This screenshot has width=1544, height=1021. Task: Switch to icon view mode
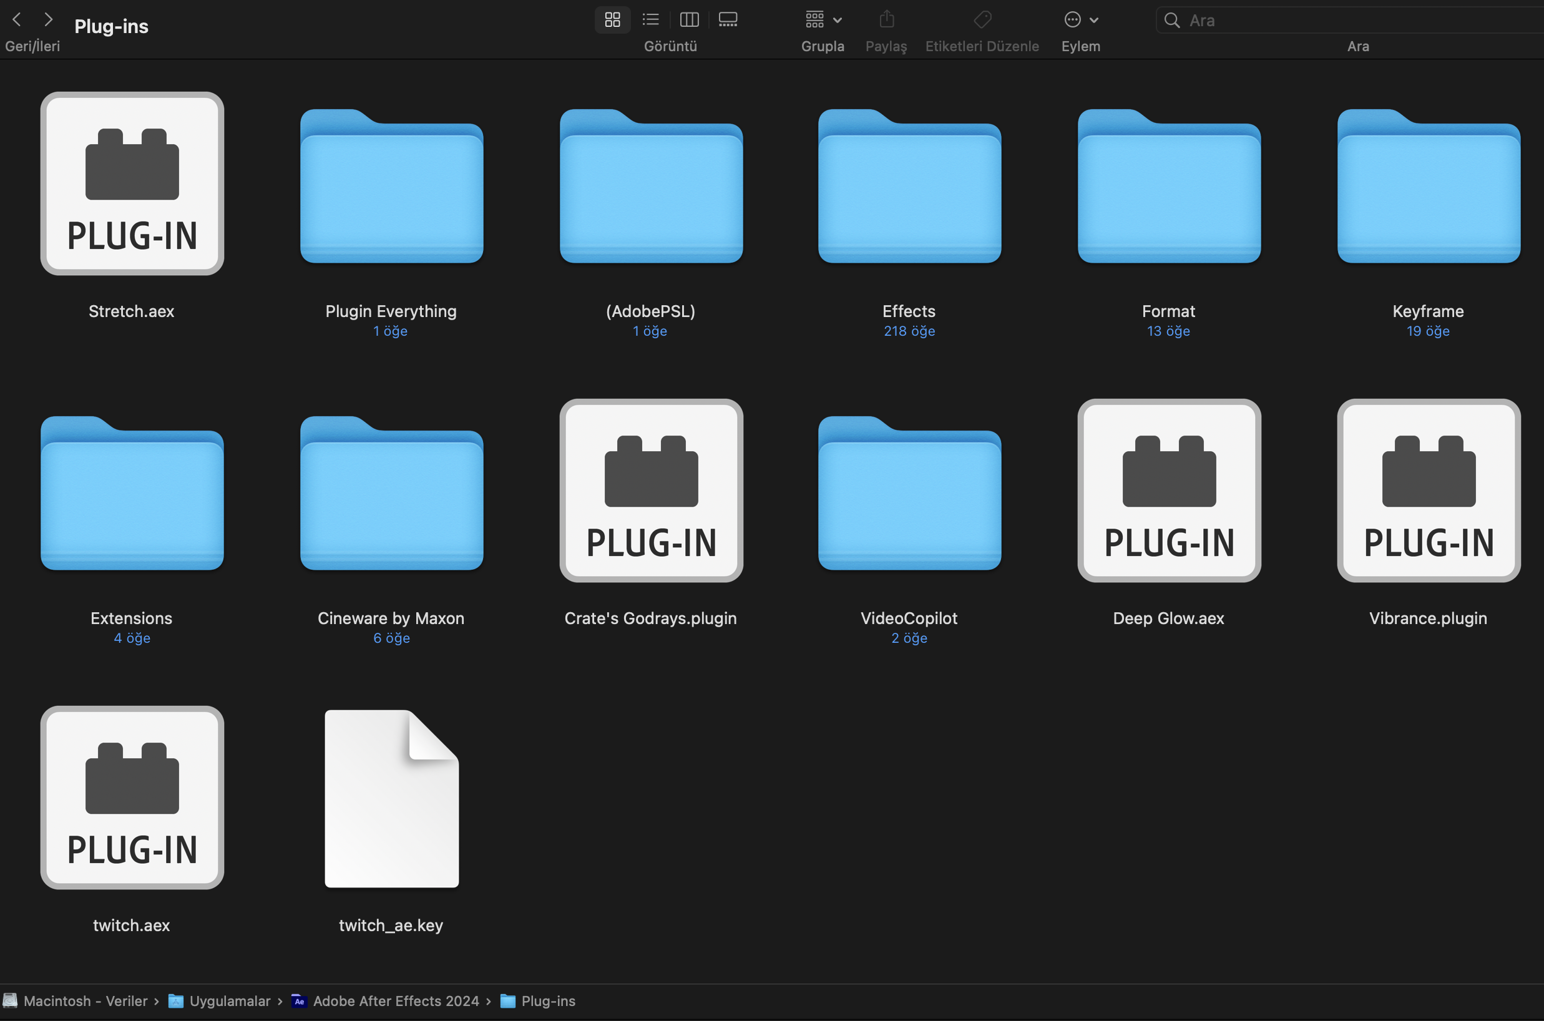(x=612, y=19)
